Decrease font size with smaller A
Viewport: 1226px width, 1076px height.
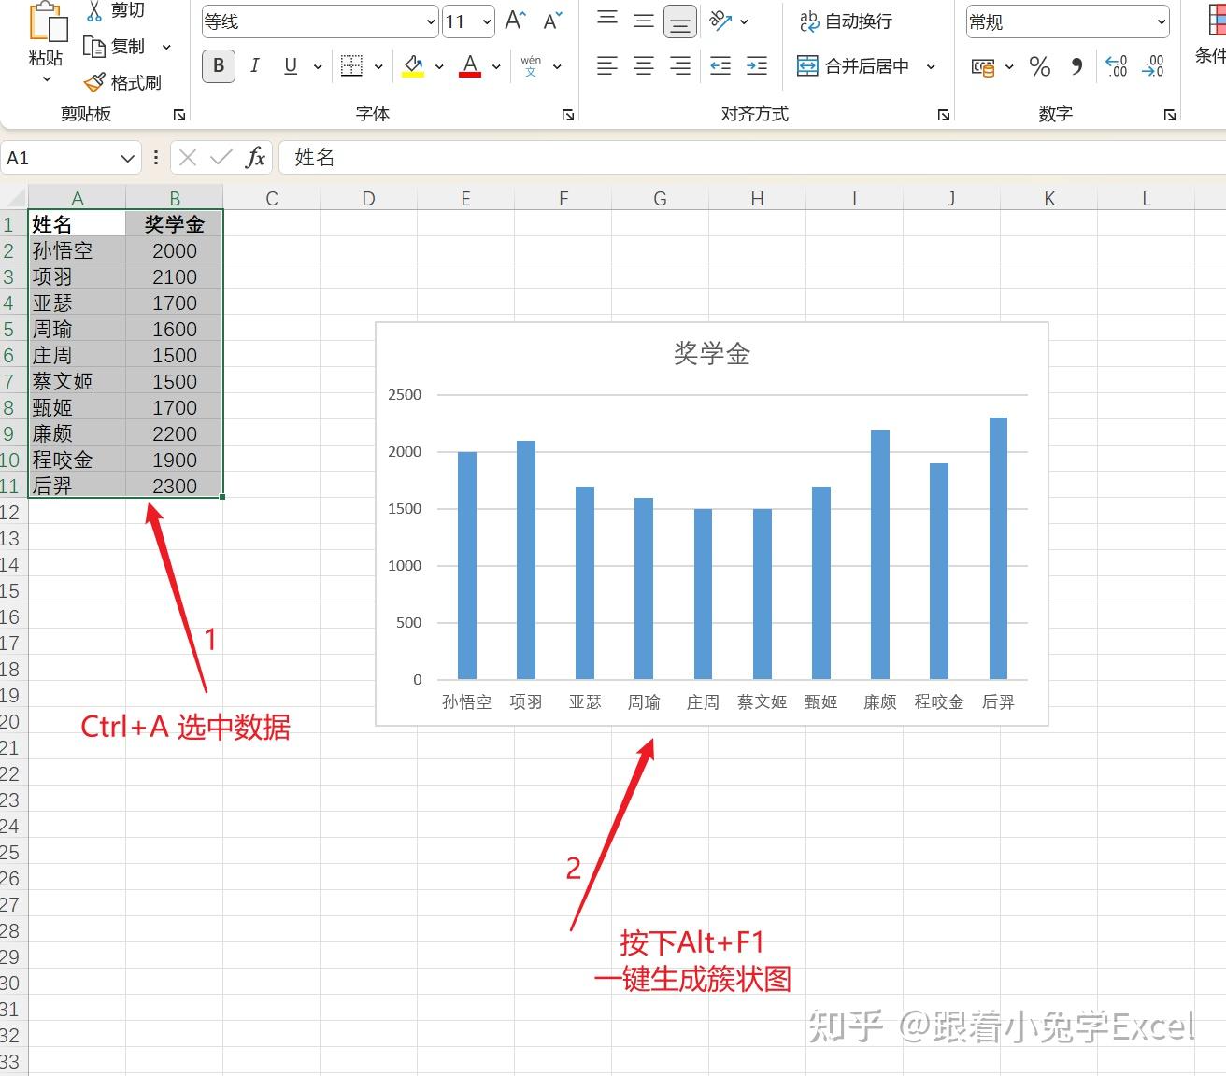(x=553, y=21)
